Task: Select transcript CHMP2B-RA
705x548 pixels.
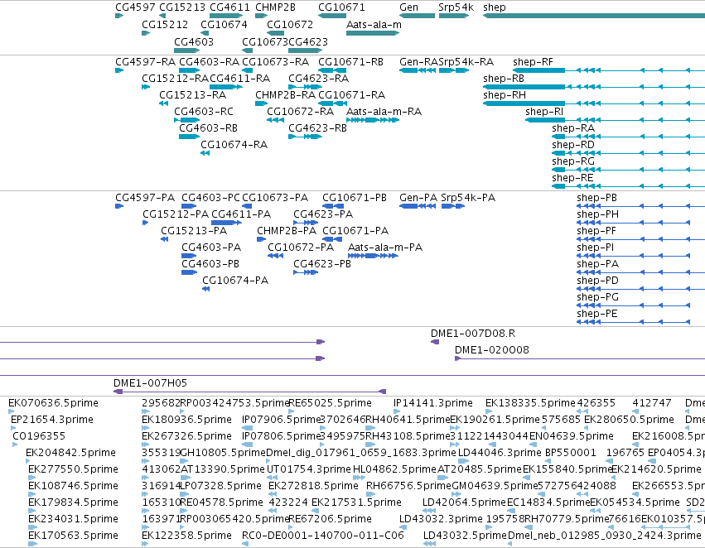Action: coord(286,94)
